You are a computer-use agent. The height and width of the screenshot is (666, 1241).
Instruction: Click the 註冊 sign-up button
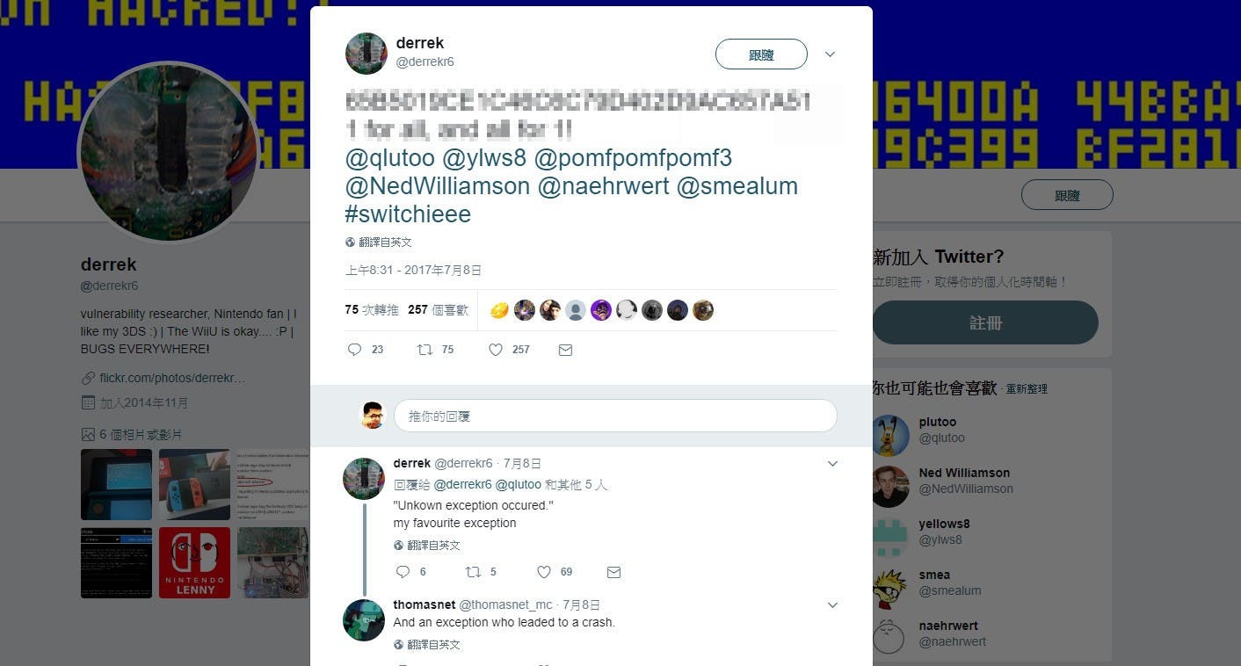coord(985,322)
